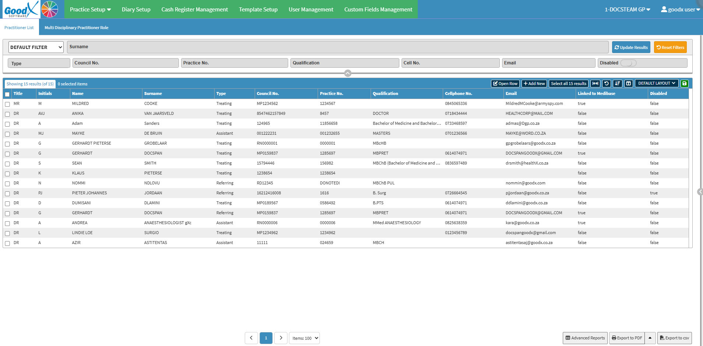Click the Update Results button
703x346 pixels.
tap(631, 47)
